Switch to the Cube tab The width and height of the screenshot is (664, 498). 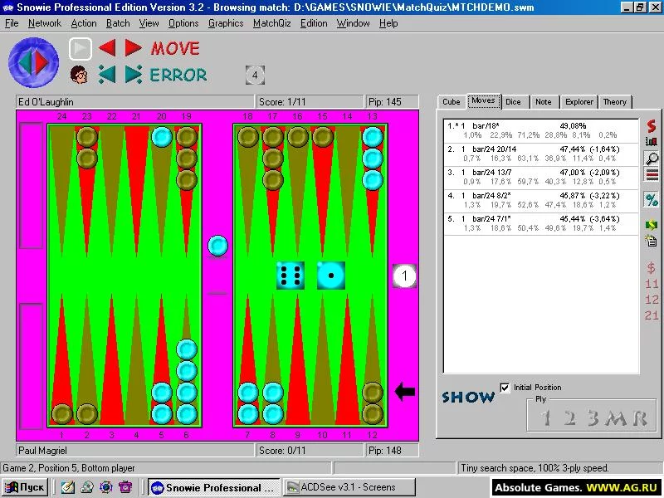(x=452, y=101)
